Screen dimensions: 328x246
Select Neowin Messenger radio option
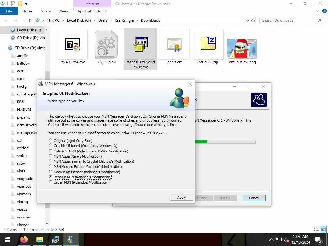pos(50,172)
